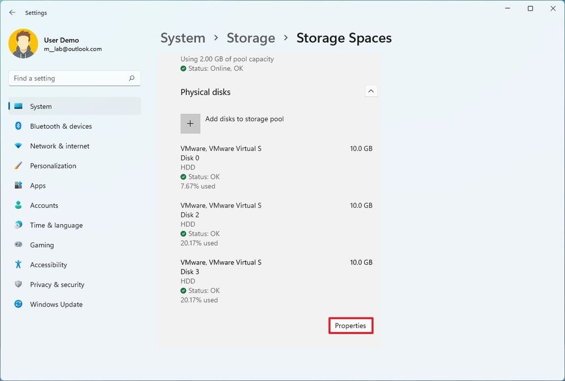Select the Network & internet globe icon
The height and width of the screenshot is (381, 565).
(x=17, y=146)
